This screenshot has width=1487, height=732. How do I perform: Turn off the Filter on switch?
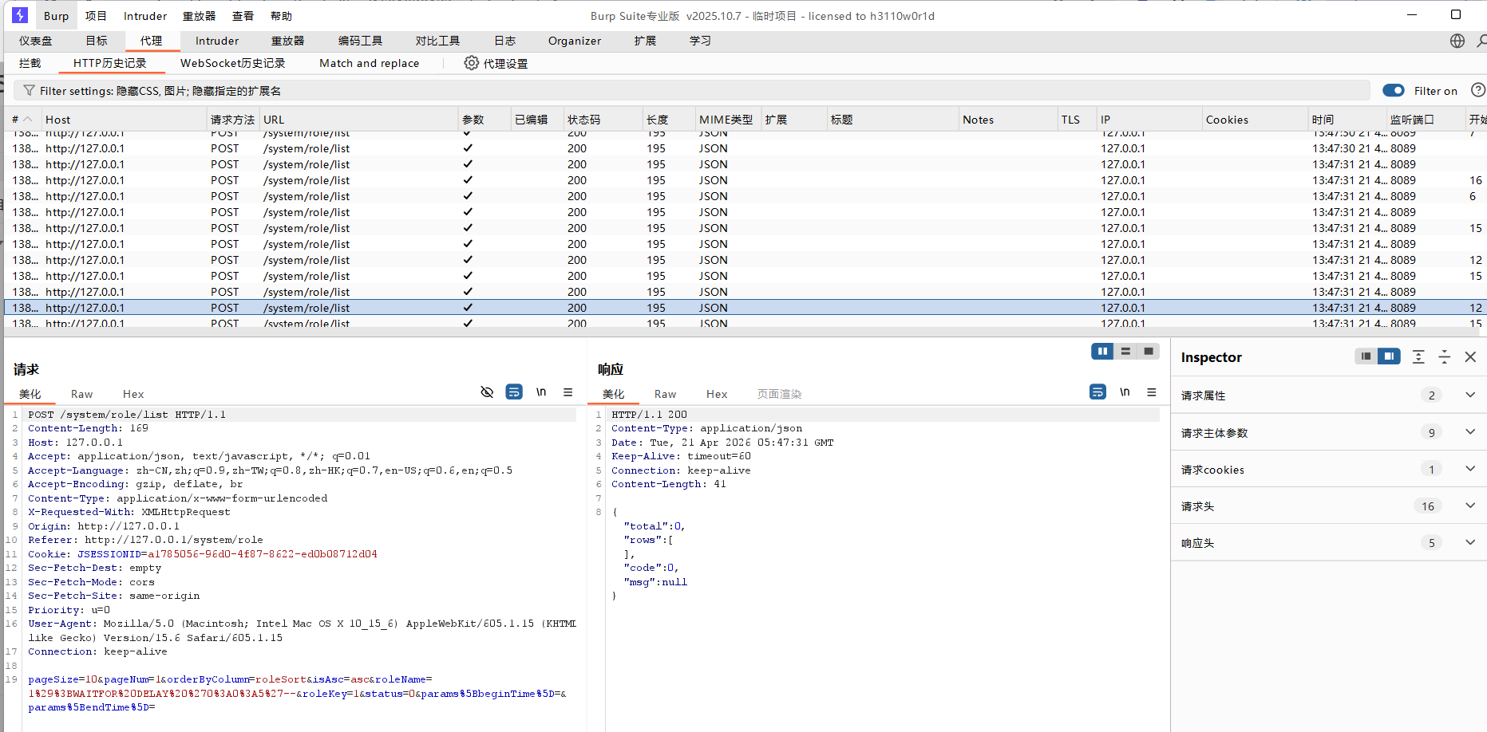coord(1394,91)
